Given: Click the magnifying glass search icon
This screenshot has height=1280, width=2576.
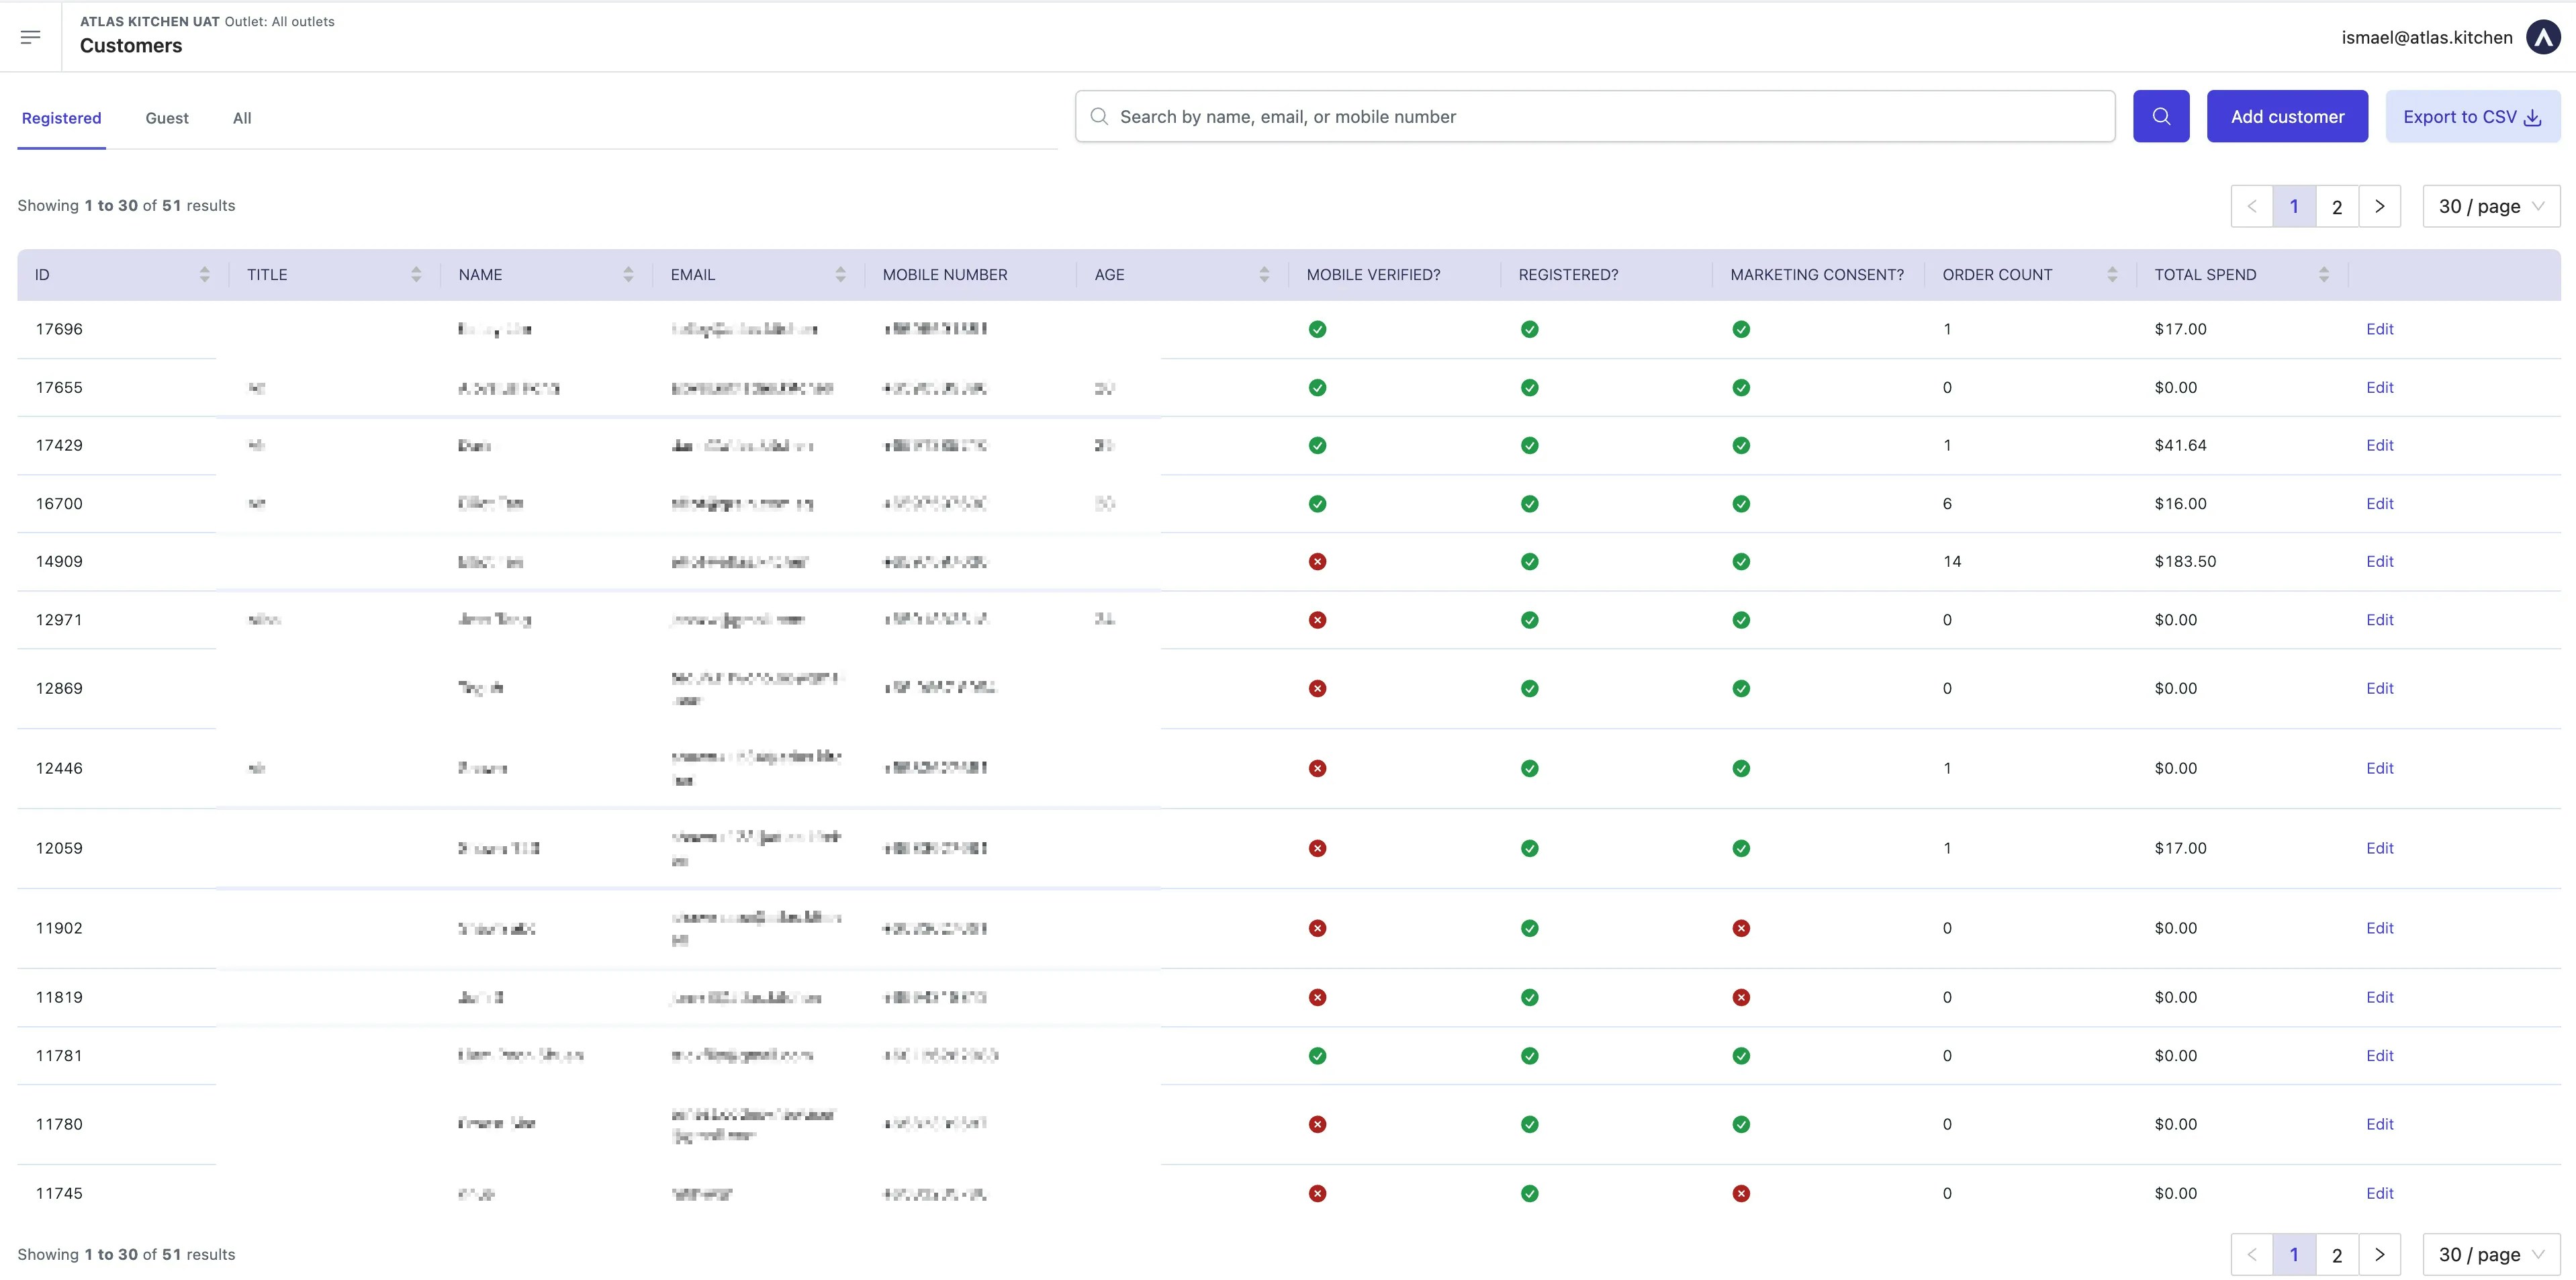Looking at the screenshot, I should (x=2161, y=116).
